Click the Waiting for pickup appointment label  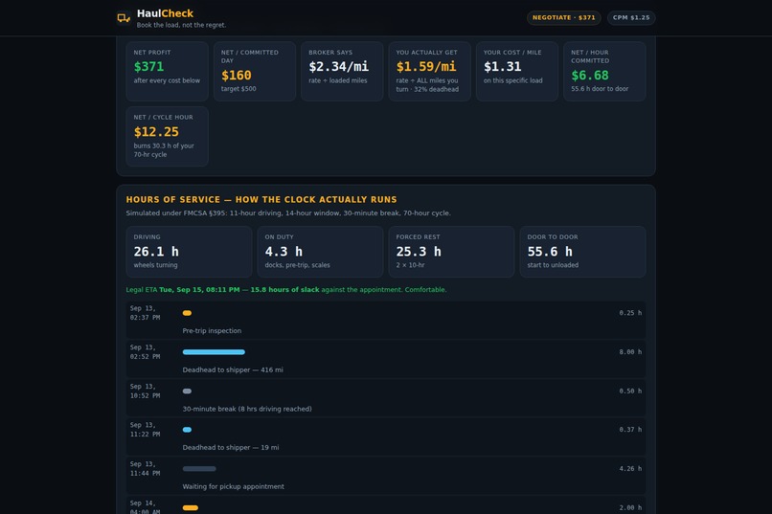tap(234, 486)
